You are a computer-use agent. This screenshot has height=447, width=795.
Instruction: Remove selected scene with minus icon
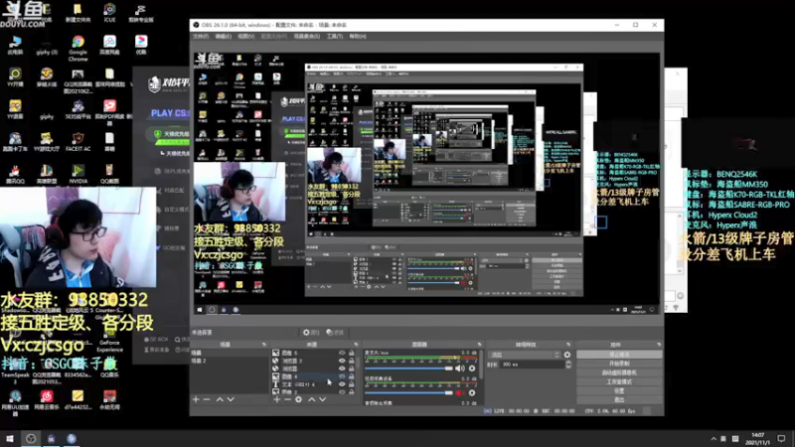pyautogui.click(x=207, y=400)
